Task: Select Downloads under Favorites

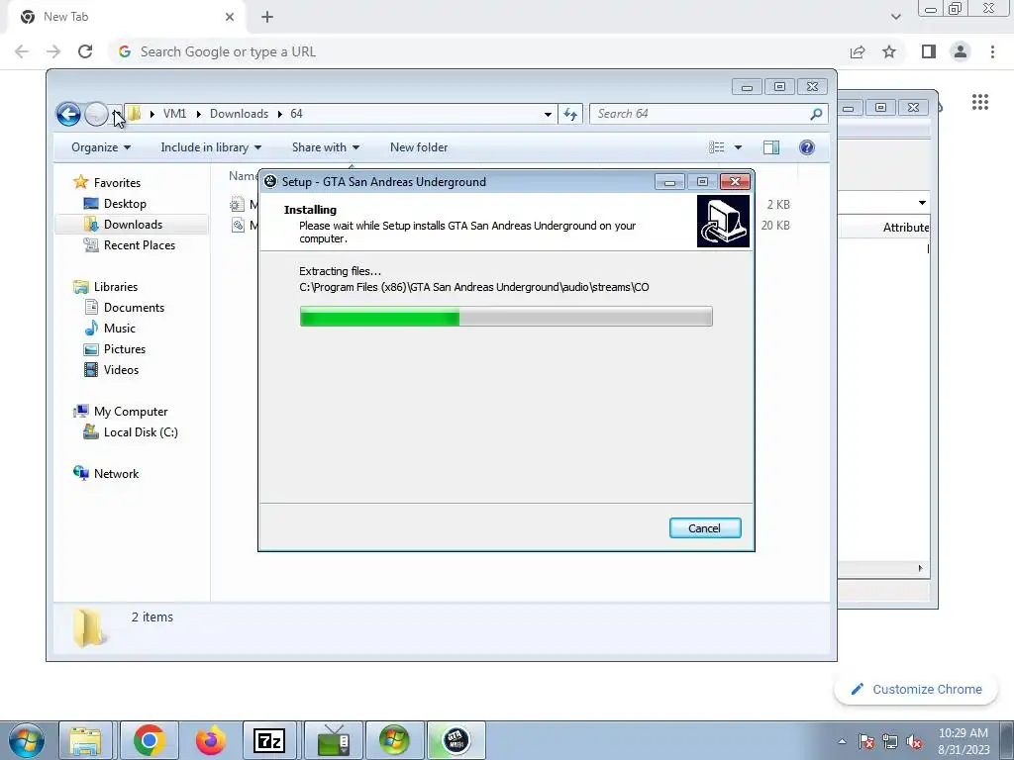Action: pyautogui.click(x=133, y=225)
